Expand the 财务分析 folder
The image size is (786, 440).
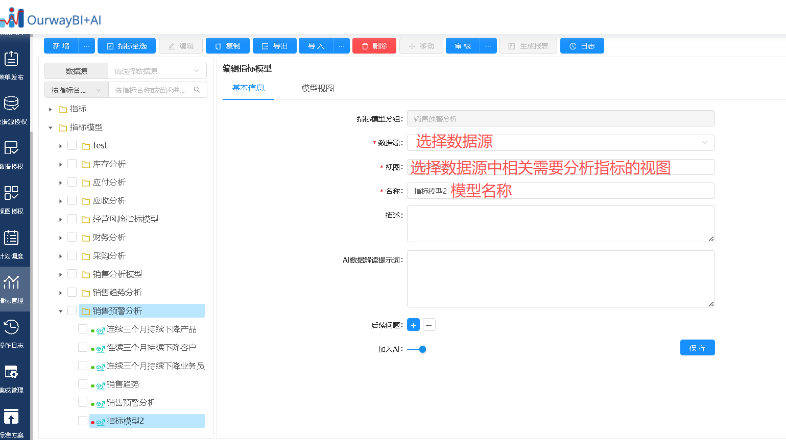pyautogui.click(x=60, y=238)
